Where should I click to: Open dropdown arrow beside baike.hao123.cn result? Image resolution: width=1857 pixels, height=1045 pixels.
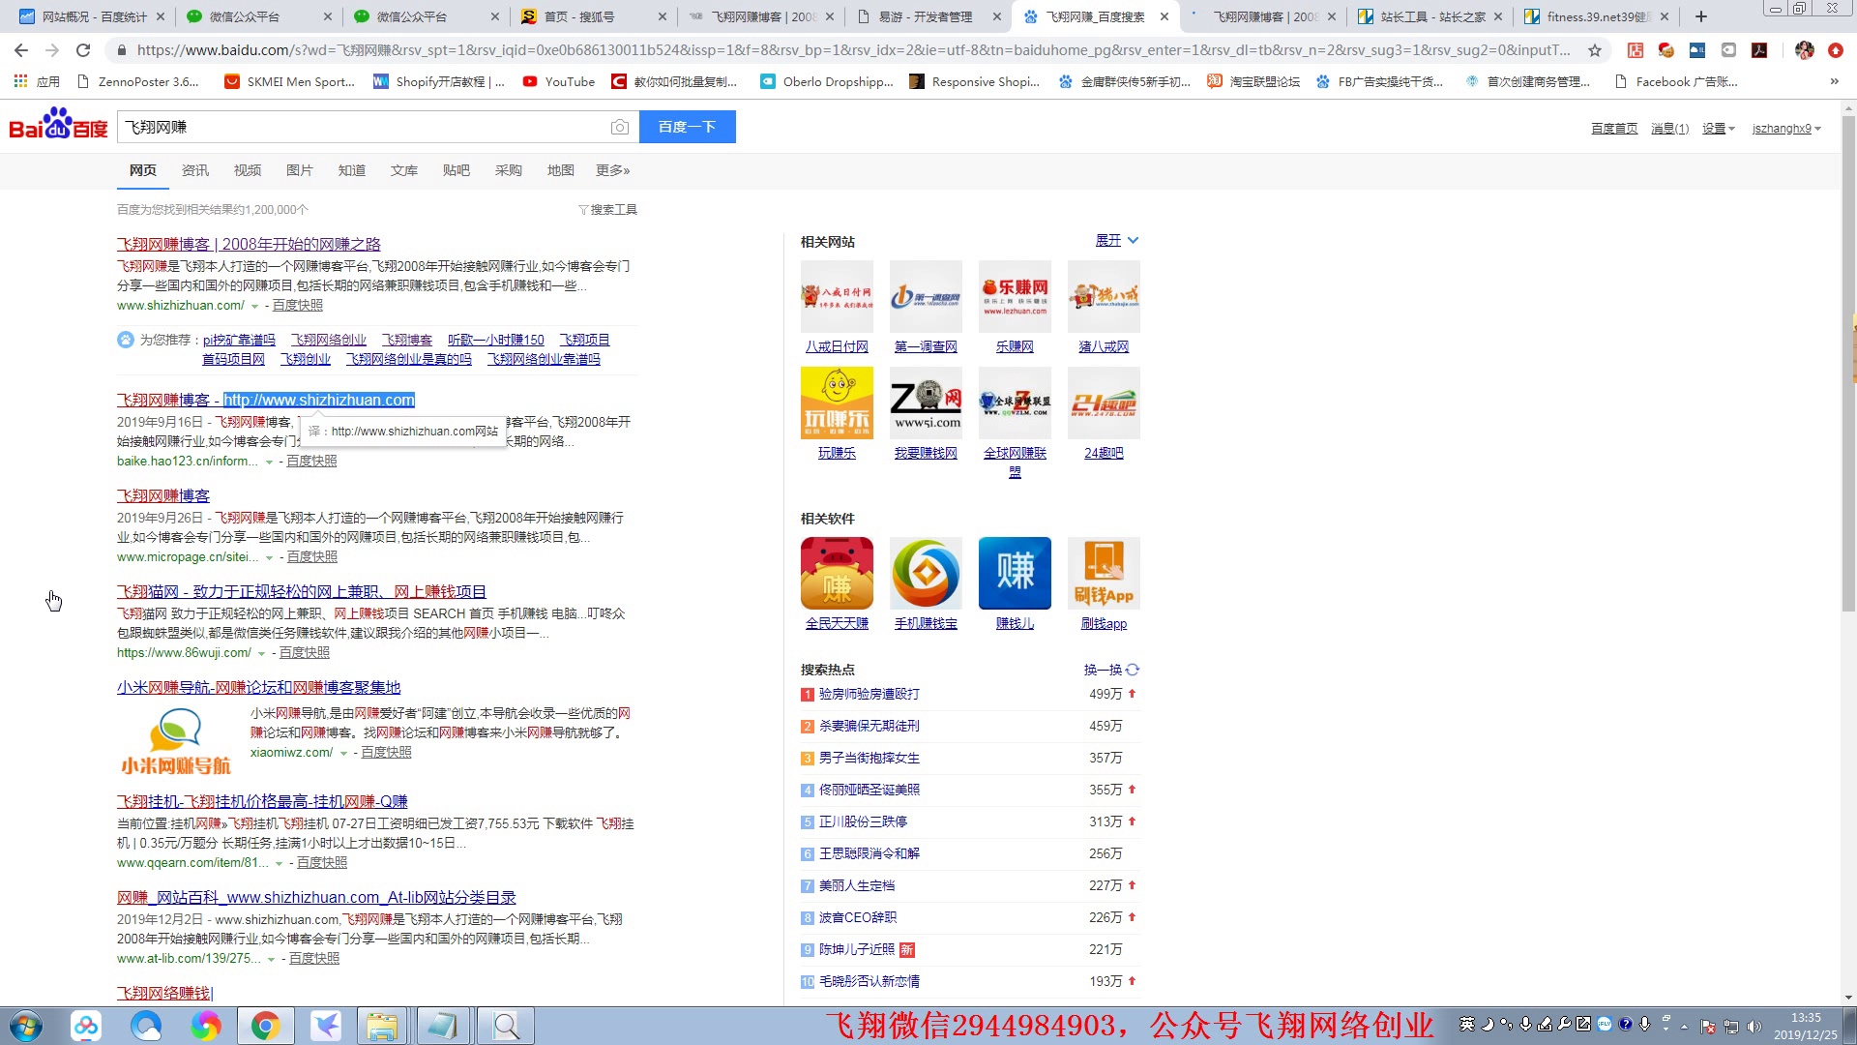point(269,463)
